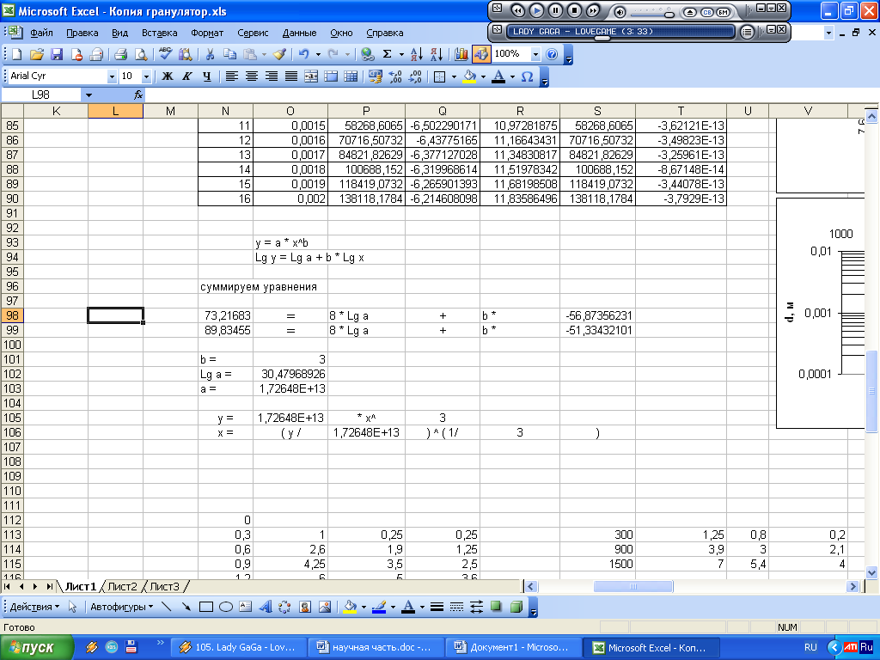
Task: Increase decimal places
Action: point(395,76)
